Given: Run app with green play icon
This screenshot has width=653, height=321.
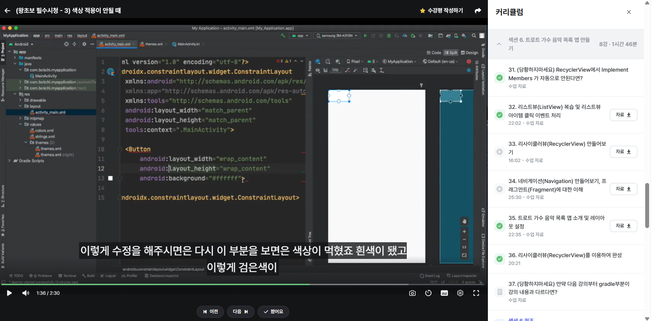Looking at the screenshot, I should click(x=365, y=36).
